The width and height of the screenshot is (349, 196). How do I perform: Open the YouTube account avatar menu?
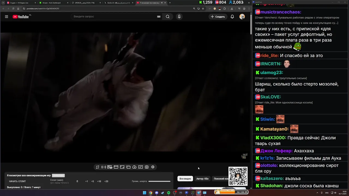click(x=242, y=17)
